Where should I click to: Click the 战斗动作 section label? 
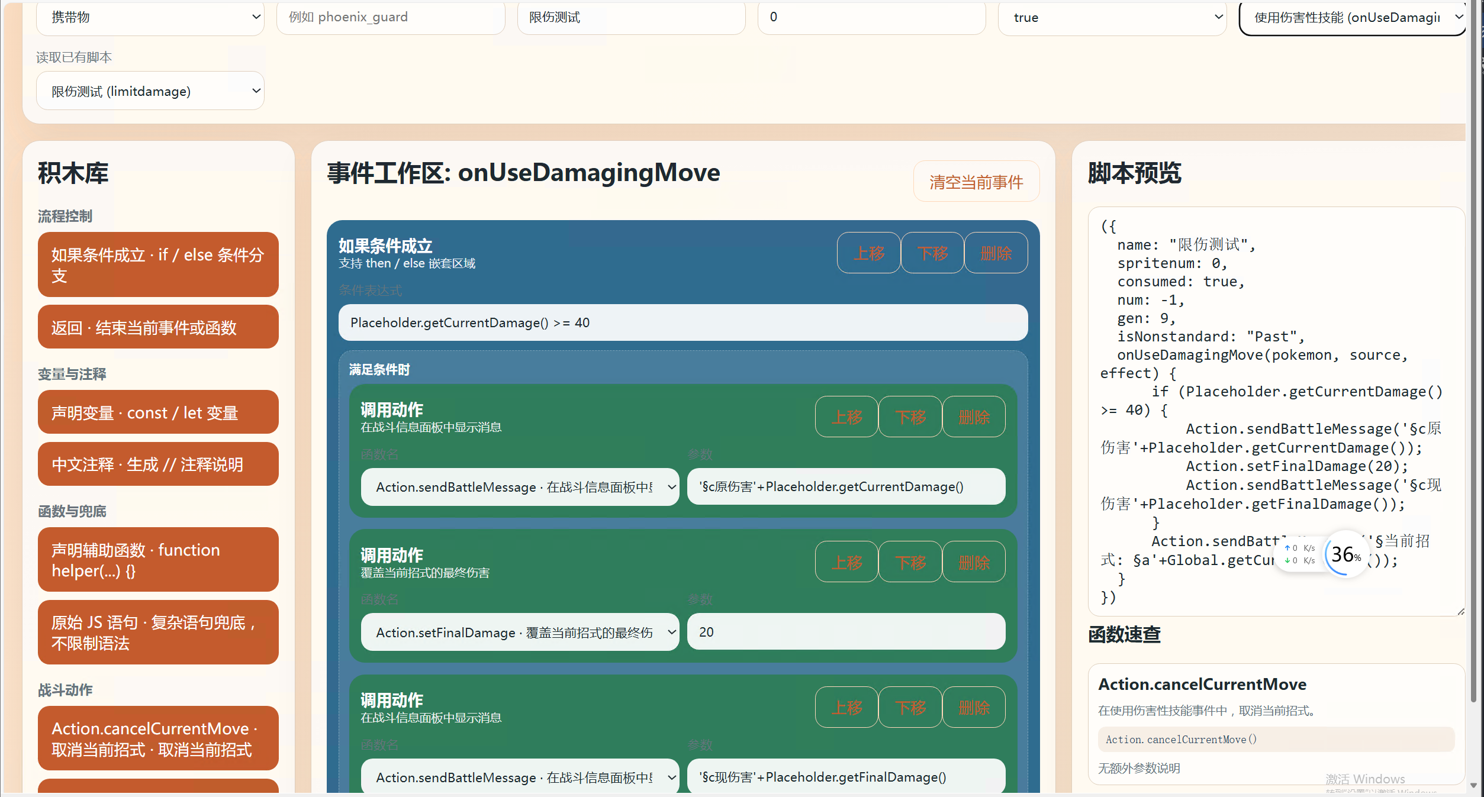(x=65, y=690)
